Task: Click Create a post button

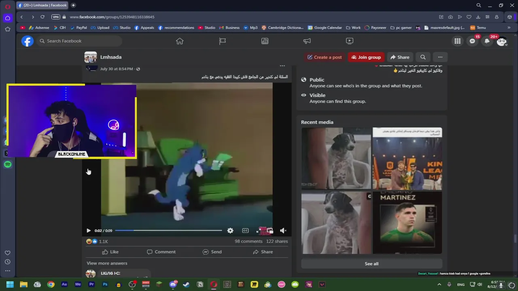Action: (x=325, y=57)
